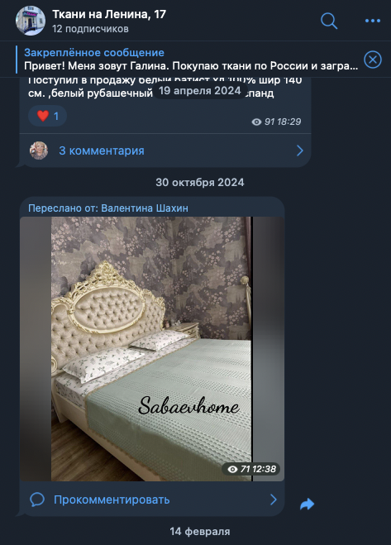Open the channel avatar photo
The image size is (391, 545).
[31, 21]
